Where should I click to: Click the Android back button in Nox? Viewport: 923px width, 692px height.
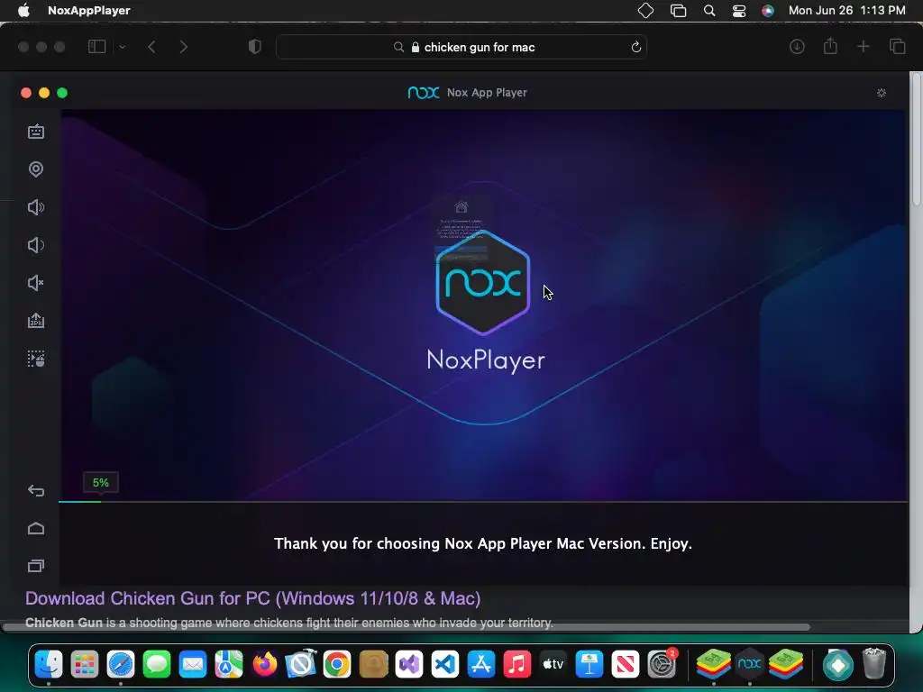(36, 491)
